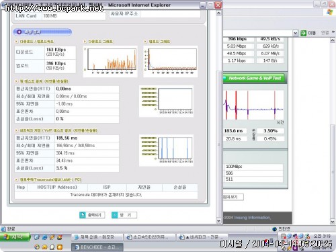Launch Internet Explorer from quick launch

point(44,237)
